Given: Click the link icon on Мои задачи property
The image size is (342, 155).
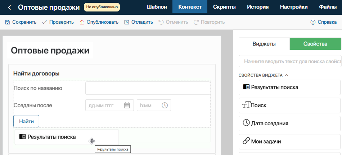Looking at the screenshot, I should [246, 141].
